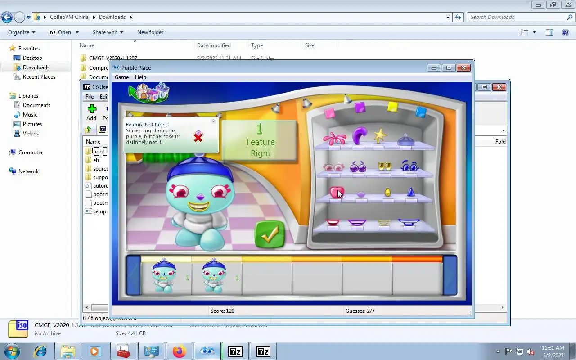Refresh the Downloads folder view
Image resolution: width=576 pixels, height=360 pixels.
[458, 18]
